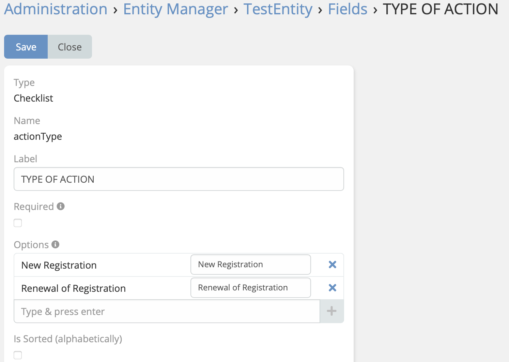Edit the New Registration translation box
Screen dimensions: 509x362
click(x=250, y=265)
